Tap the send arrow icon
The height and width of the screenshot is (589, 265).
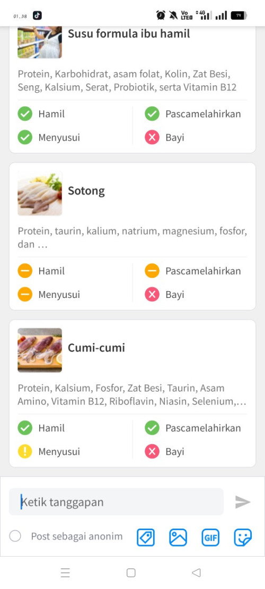click(x=243, y=502)
